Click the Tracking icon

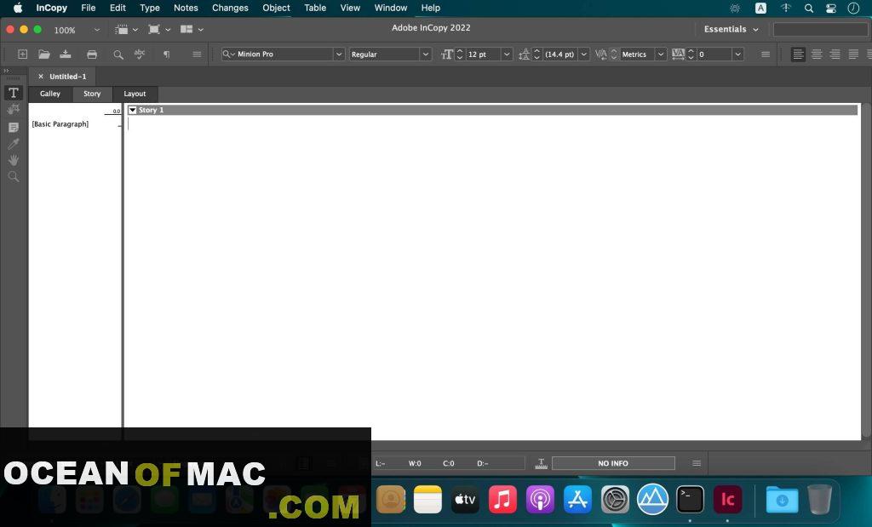tap(678, 54)
